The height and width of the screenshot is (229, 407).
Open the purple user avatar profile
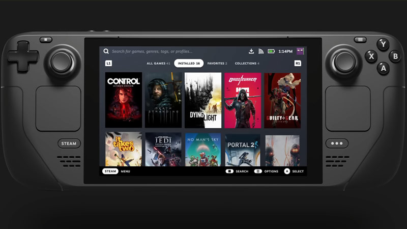coord(300,51)
